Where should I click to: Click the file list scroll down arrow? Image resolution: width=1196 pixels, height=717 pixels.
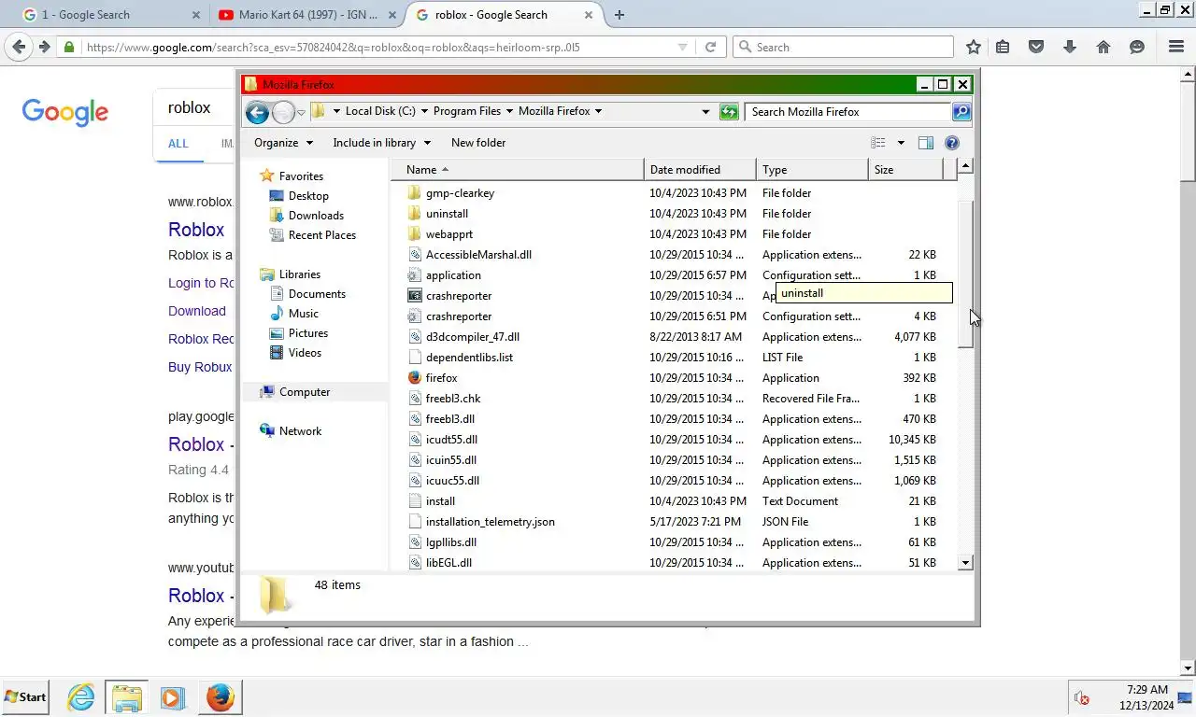tap(966, 563)
